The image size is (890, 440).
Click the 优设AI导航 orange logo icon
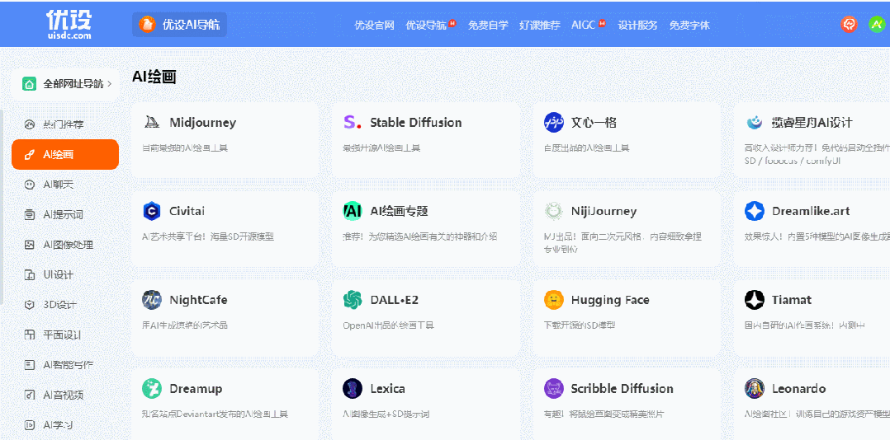pos(147,25)
